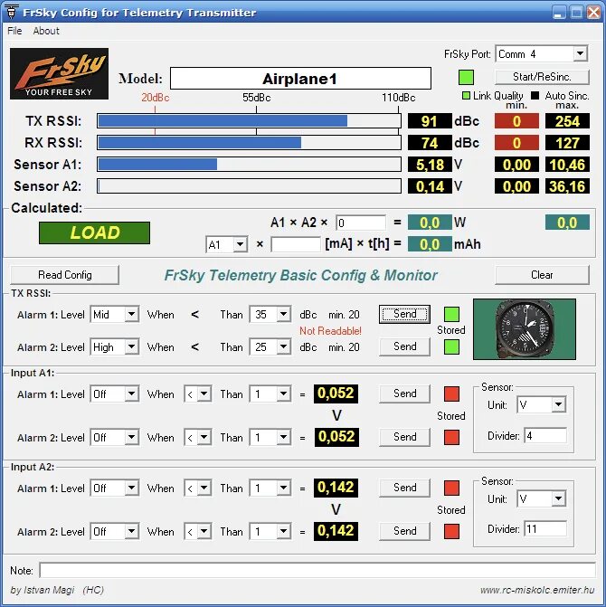The width and height of the screenshot is (606, 607).
Task: Click Sensor A1 max value 10,46
Action: point(567,165)
